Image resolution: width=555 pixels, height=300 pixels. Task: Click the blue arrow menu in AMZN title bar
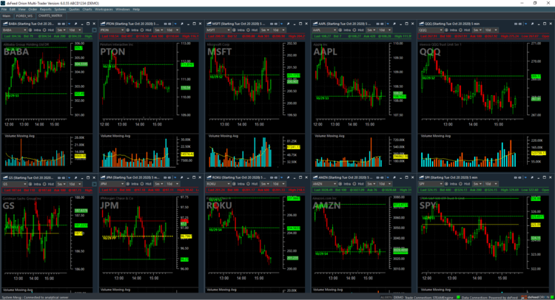coord(388,177)
